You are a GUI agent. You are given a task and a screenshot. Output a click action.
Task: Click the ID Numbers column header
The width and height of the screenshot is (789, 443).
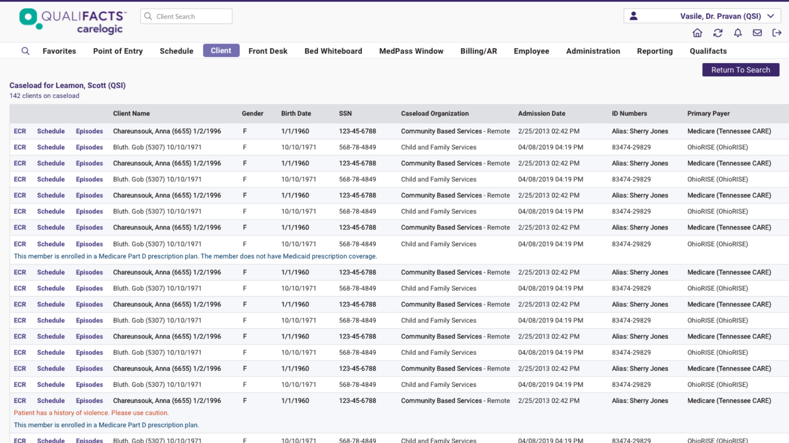(629, 114)
